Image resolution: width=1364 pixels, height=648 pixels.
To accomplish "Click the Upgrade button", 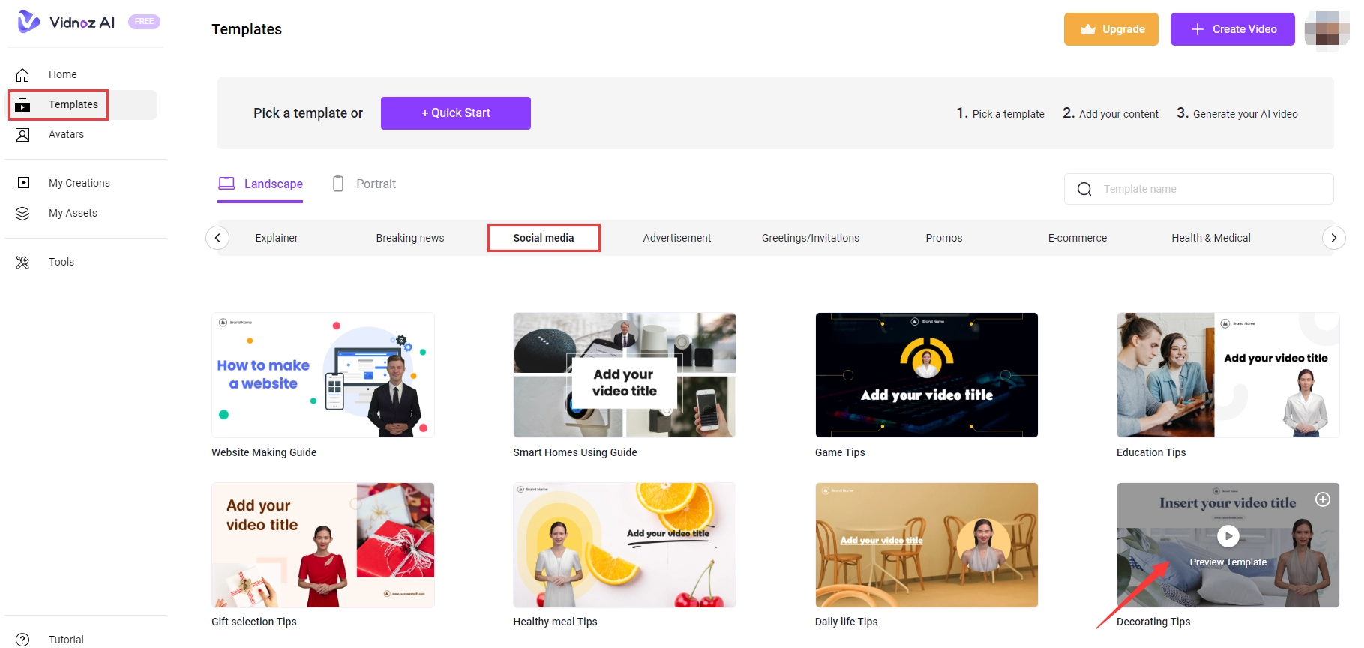I will 1111,29.
